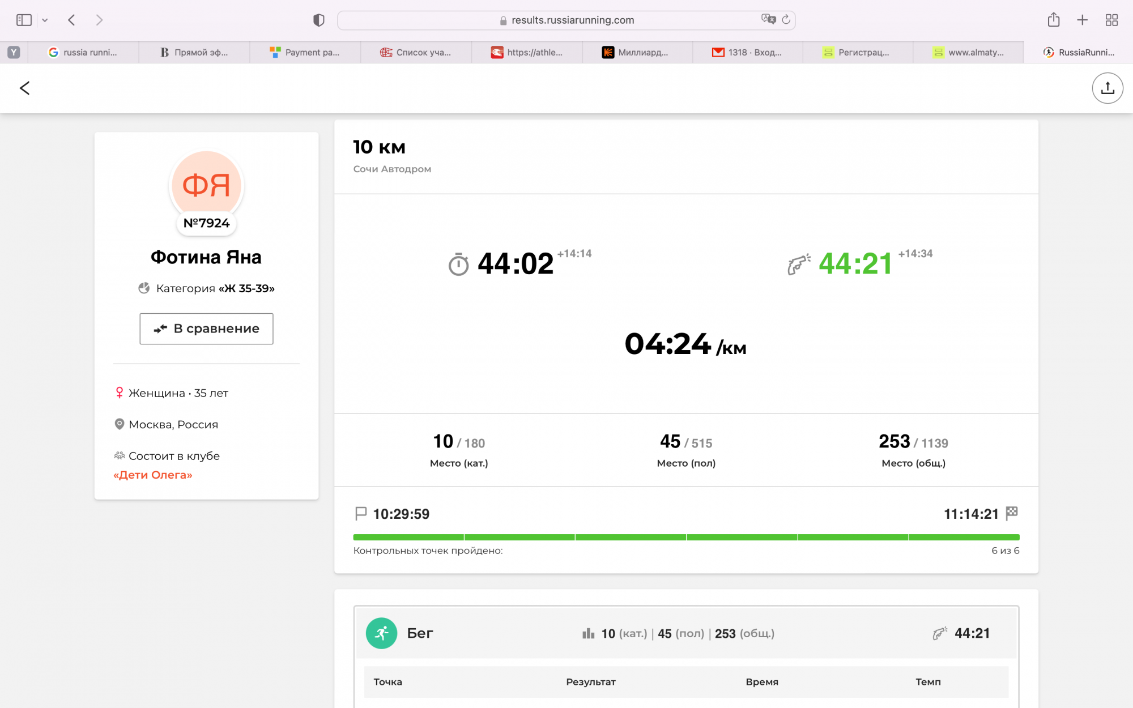Add runner with В сравнение button
1133x708 pixels.
pyautogui.click(x=206, y=329)
